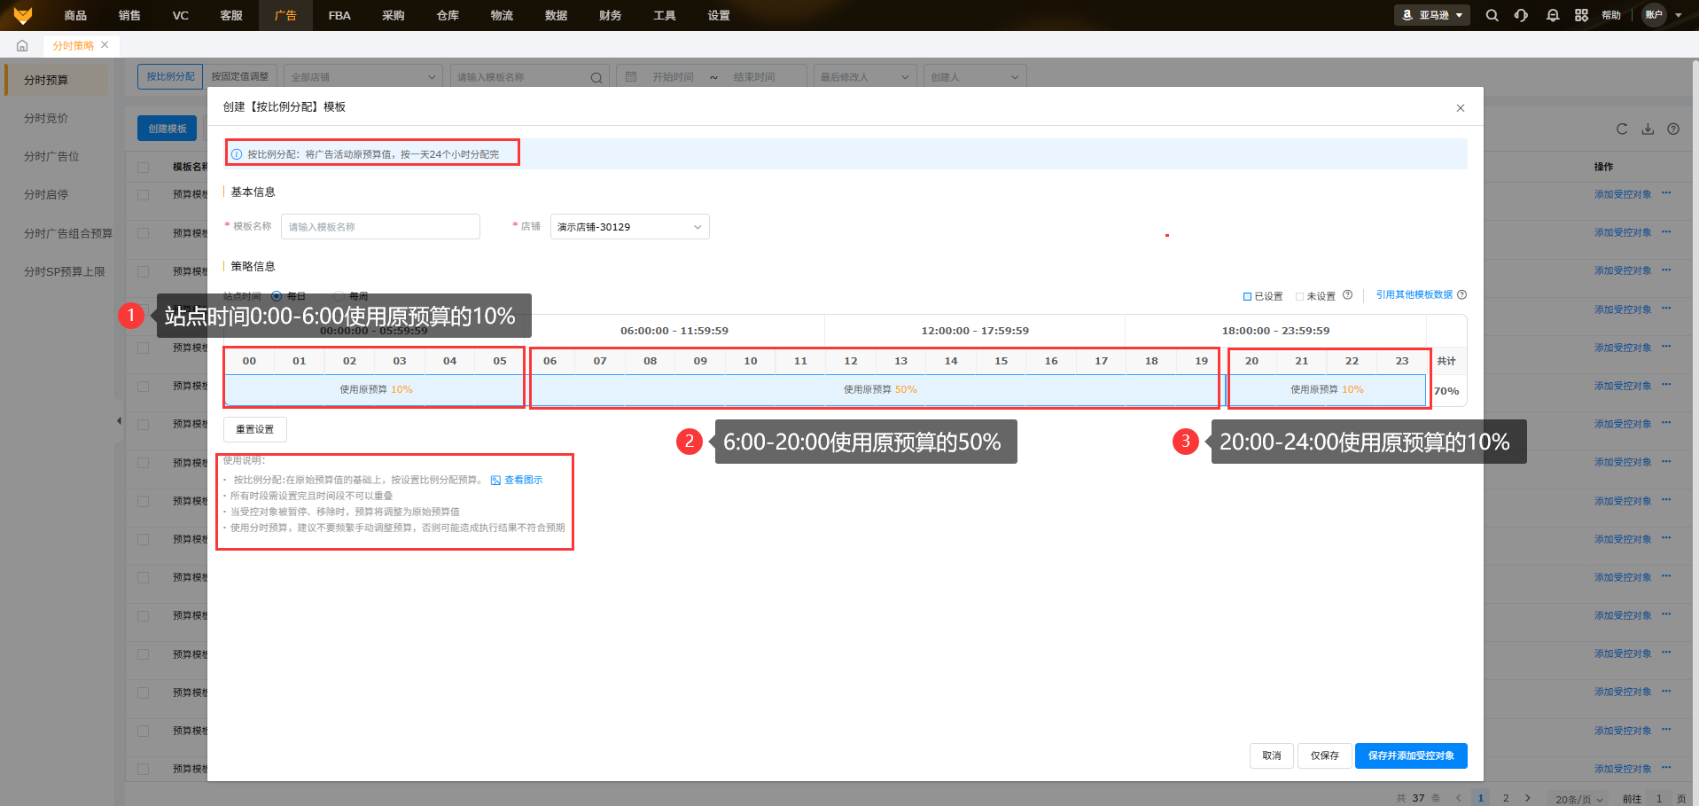Viewport: 1699px width, 806px height.
Task: Focus the 结束时间 date field
Action: 754,77
